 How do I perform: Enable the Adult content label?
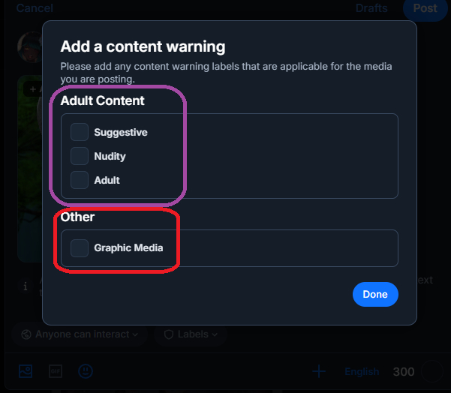point(80,180)
